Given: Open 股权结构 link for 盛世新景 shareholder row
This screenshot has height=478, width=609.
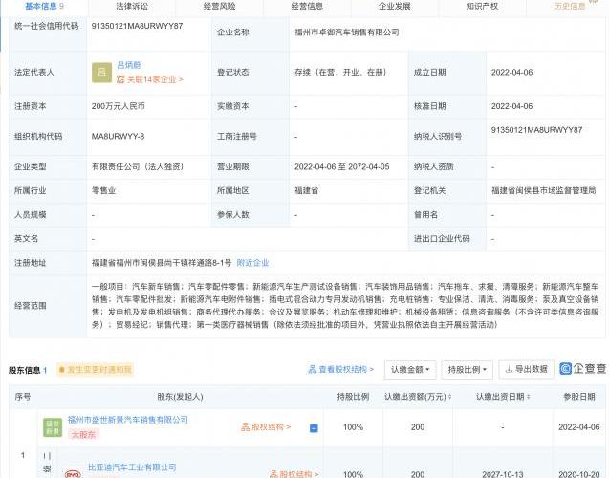Looking at the screenshot, I should [266, 427].
